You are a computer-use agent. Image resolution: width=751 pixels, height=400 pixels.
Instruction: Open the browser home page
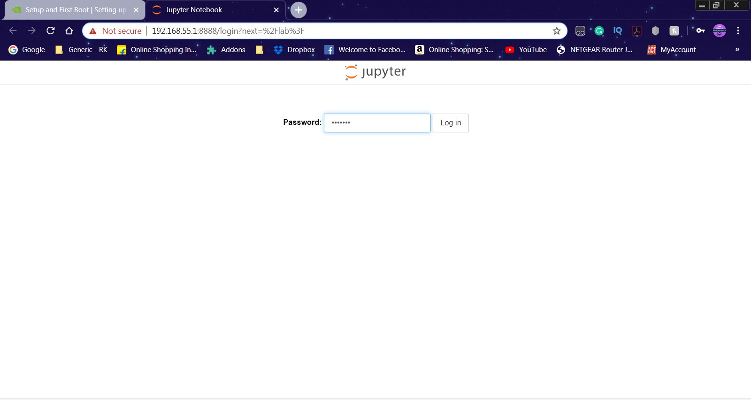pyautogui.click(x=69, y=31)
